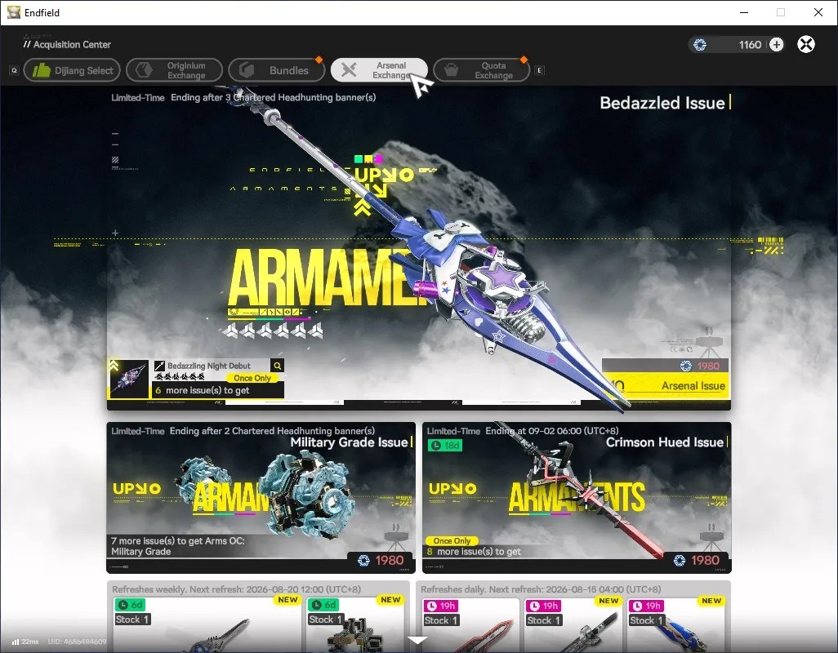Image resolution: width=838 pixels, height=653 pixels.
Task: Close the Acquisition Center with the X icon
Action: (x=806, y=44)
